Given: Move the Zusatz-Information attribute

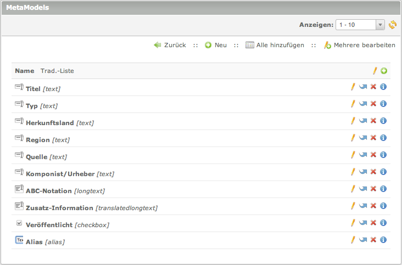Looking at the screenshot, I should (363, 206).
